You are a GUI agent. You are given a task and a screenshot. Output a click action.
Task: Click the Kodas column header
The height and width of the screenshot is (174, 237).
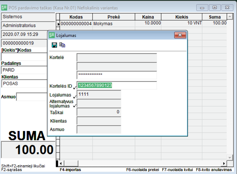coord(76,17)
